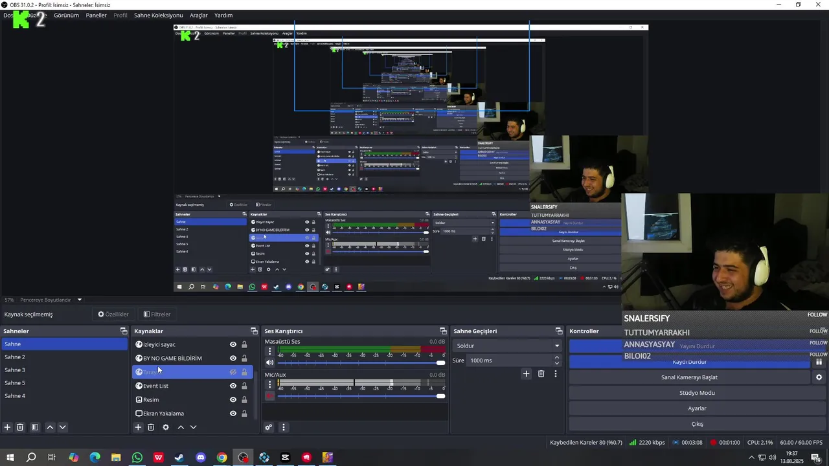Move source down with the Kaynaklar down arrow
The height and width of the screenshot is (466, 829).
[193, 427]
